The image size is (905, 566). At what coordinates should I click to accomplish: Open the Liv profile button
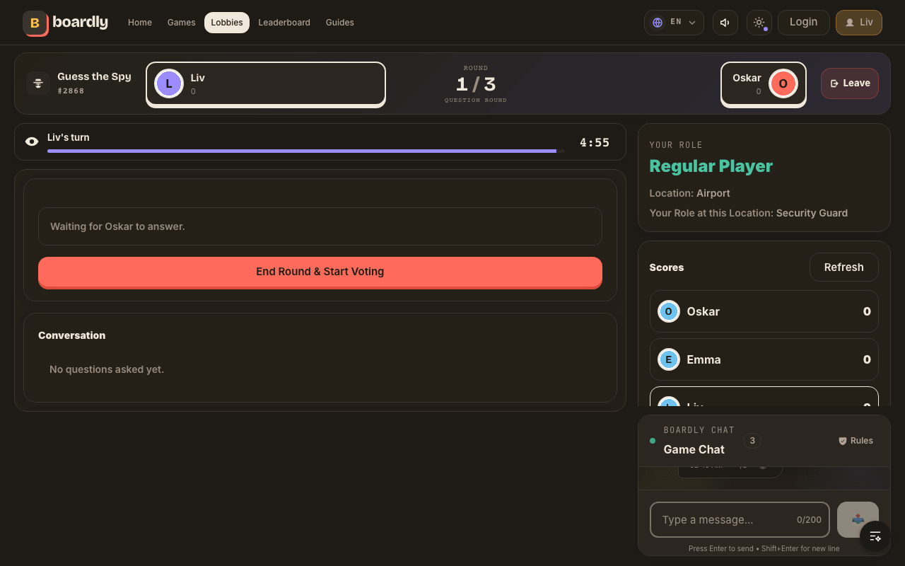(858, 23)
